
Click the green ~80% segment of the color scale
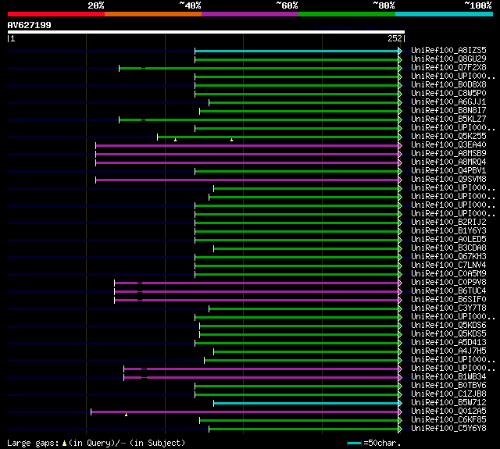(347, 14)
